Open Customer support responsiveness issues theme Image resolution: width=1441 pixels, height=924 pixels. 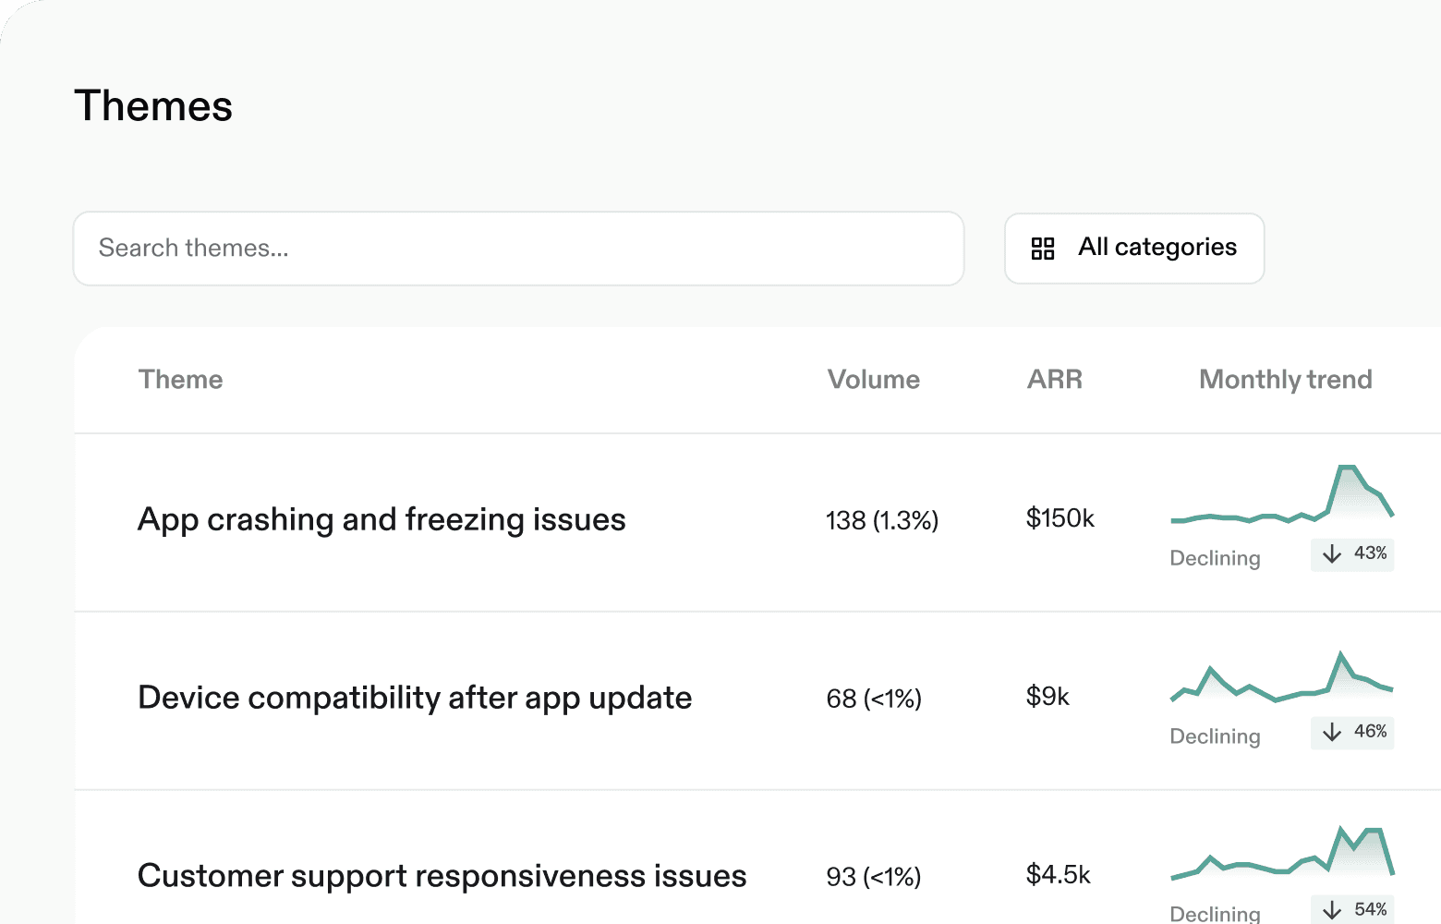pos(442,876)
